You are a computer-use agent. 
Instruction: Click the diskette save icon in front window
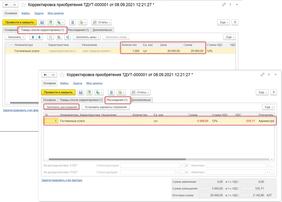(81, 92)
